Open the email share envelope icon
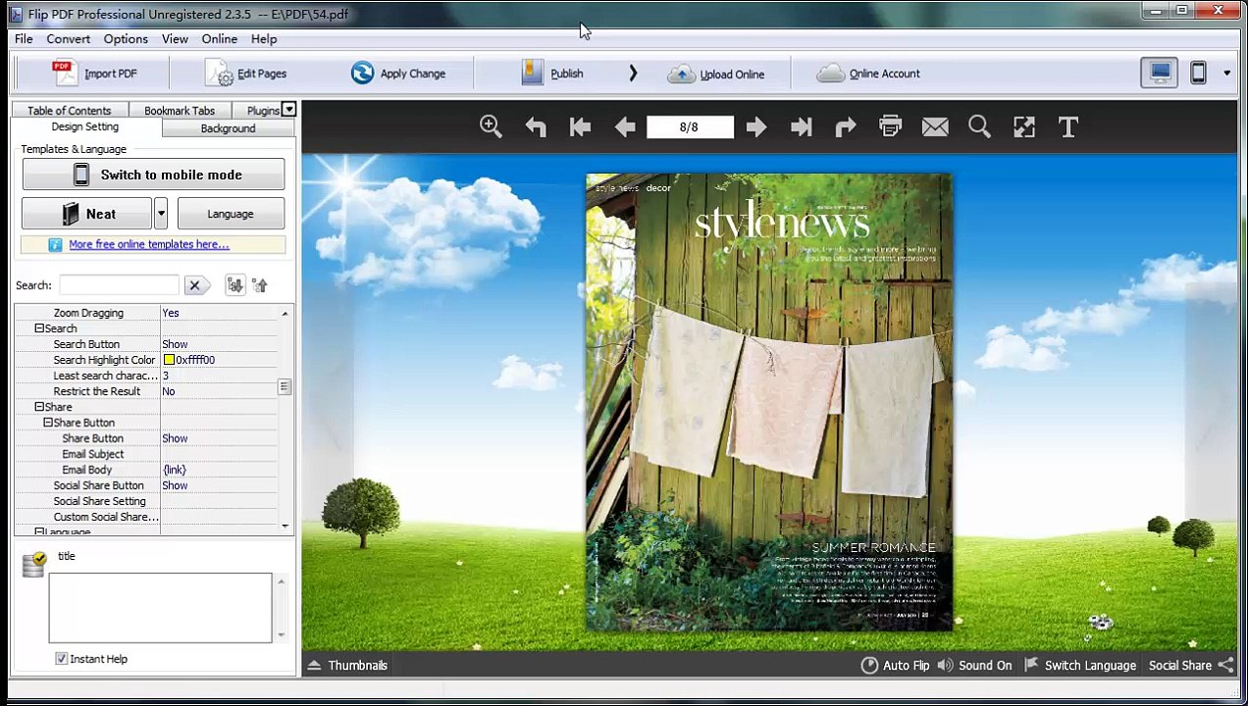The width and height of the screenshot is (1248, 706). click(x=935, y=126)
